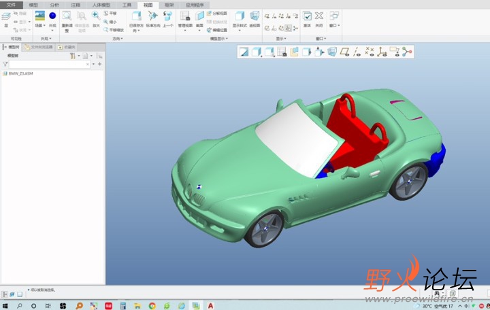490x310 pixels.
Task: Open Display Style cube in graphics toolbar
Action: tap(257, 52)
